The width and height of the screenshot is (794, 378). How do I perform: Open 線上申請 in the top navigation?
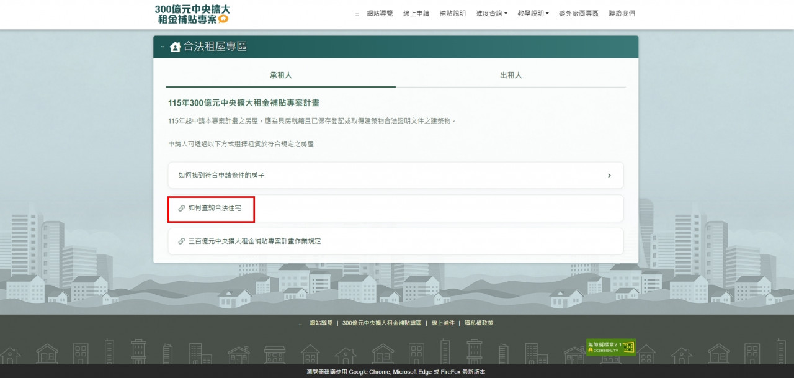[x=416, y=14]
